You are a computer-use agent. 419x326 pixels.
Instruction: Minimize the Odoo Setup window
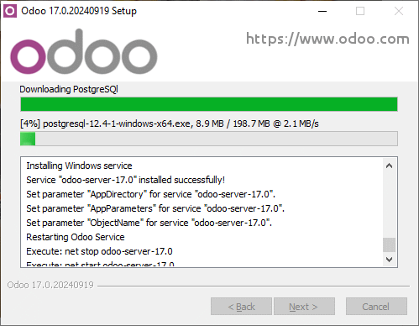point(322,11)
